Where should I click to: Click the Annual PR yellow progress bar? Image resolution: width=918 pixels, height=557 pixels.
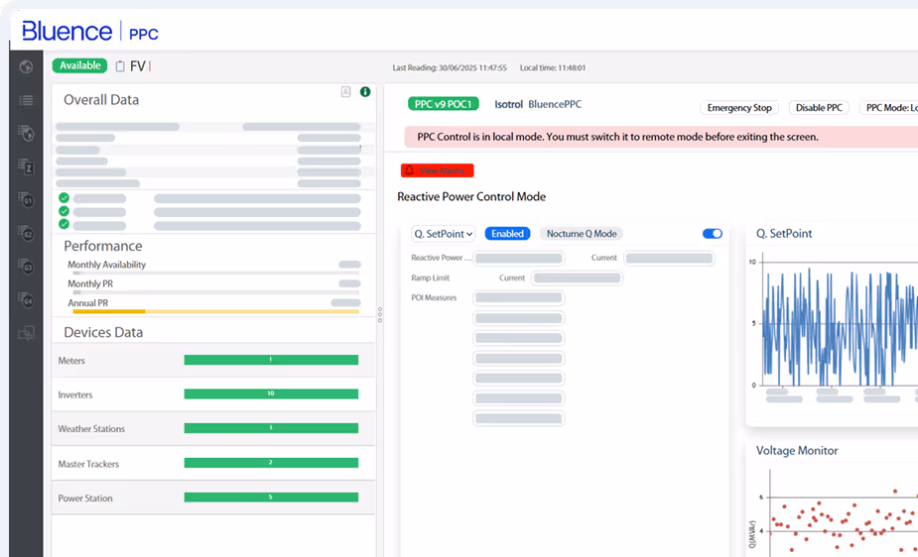click(x=215, y=312)
